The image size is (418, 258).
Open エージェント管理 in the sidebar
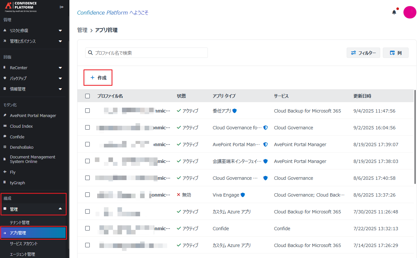tap(23, 254)
